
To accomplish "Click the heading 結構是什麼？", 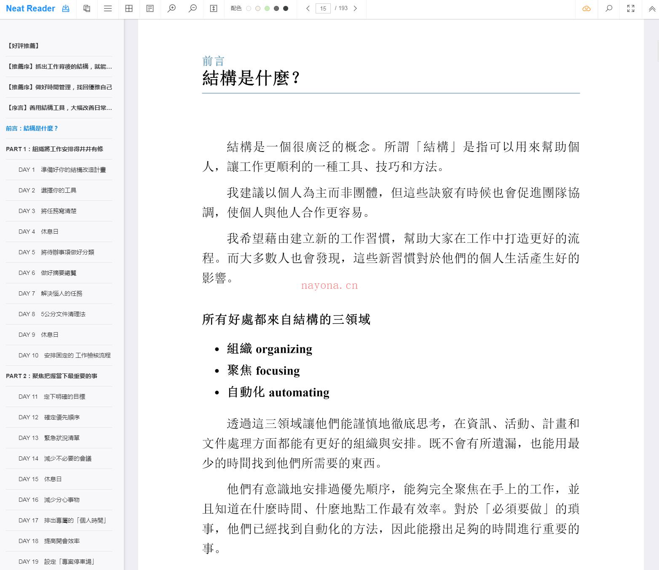I will pyautogui.click(x=251, y=78).
